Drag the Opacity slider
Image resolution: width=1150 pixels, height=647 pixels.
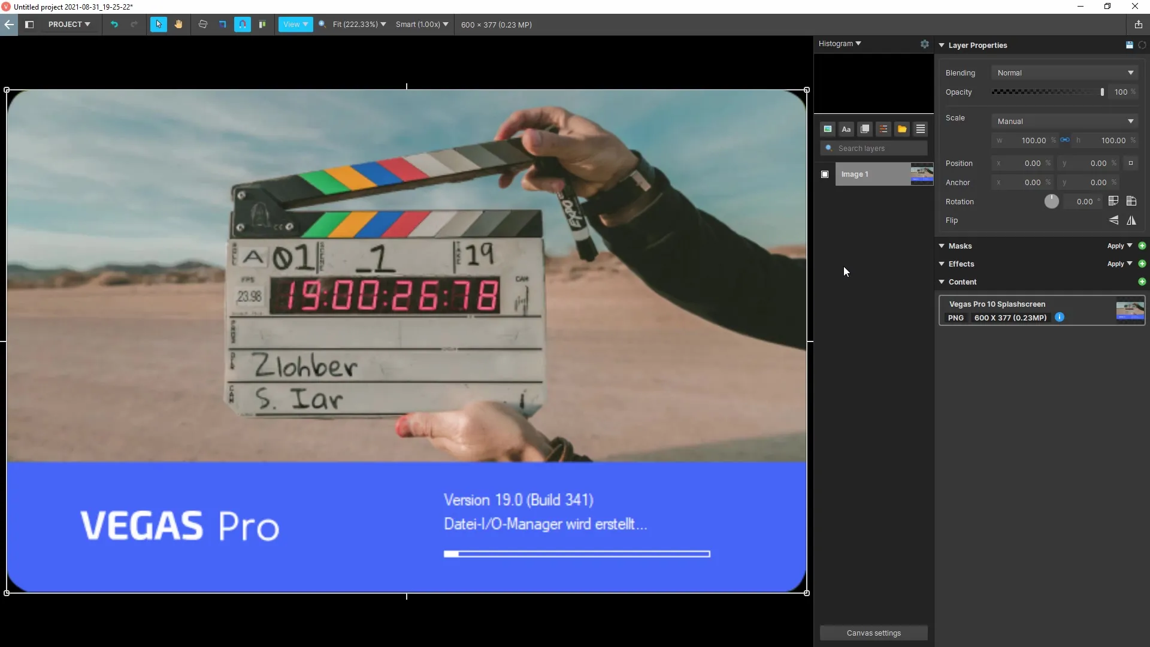pos(1102,92)
